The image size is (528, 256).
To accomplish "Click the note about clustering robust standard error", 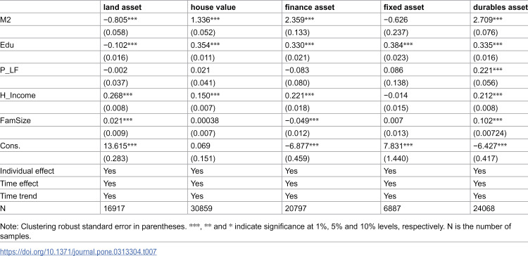I will tap(256, 231).
